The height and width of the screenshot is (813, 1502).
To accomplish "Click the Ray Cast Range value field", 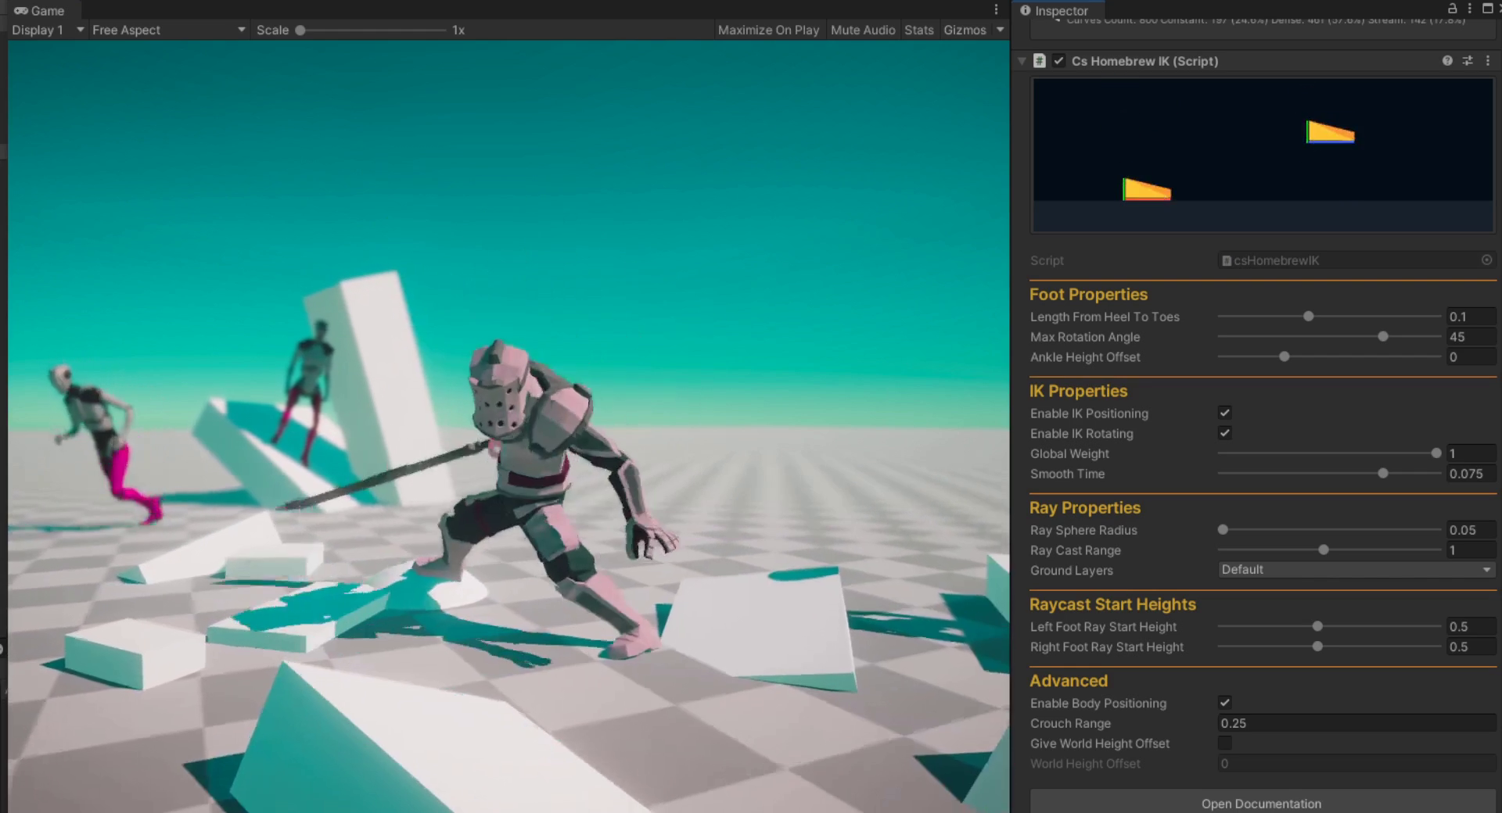I will tap(1471, 550).
